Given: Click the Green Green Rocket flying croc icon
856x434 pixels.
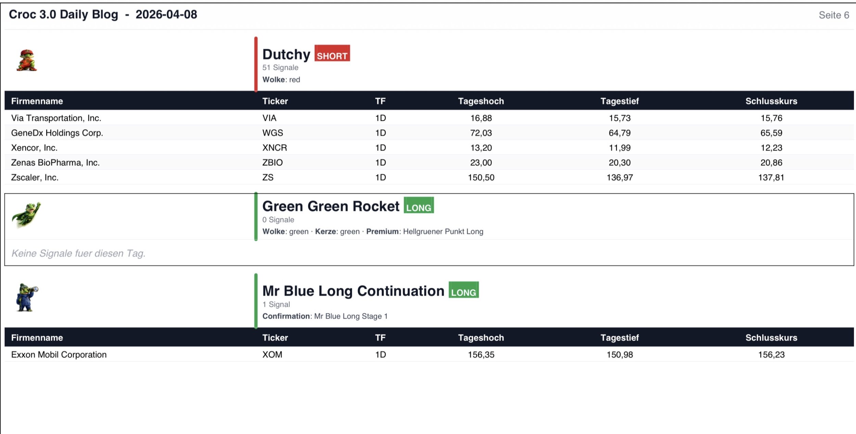Looking at the screenshot, I should [x=26, y=215].
